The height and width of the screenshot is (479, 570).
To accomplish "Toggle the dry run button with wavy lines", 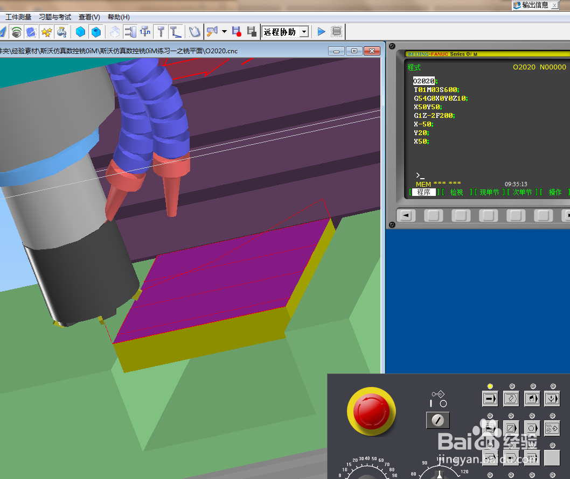I will pos(532,457).
